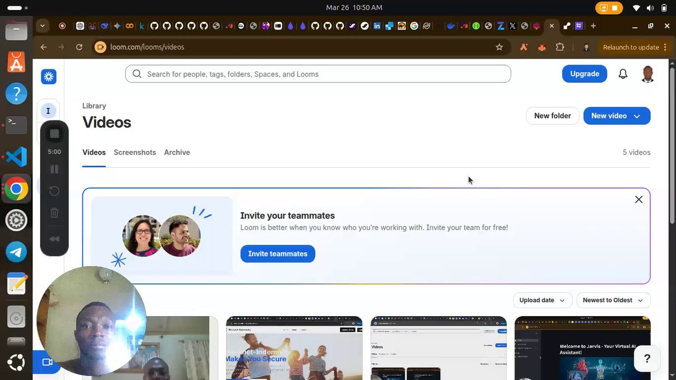Reload the Loom page
The height and width of the screenshot is (380, 676).
pyautogui.click(x=79, y=47)
